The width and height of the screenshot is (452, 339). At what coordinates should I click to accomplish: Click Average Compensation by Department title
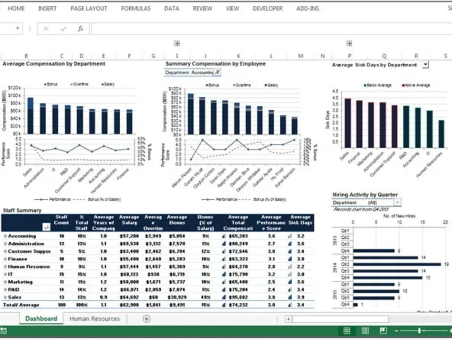(54, 64)
